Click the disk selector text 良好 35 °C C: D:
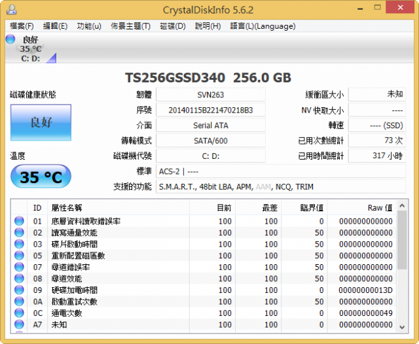The image size is (419, 344). [31, 49]
